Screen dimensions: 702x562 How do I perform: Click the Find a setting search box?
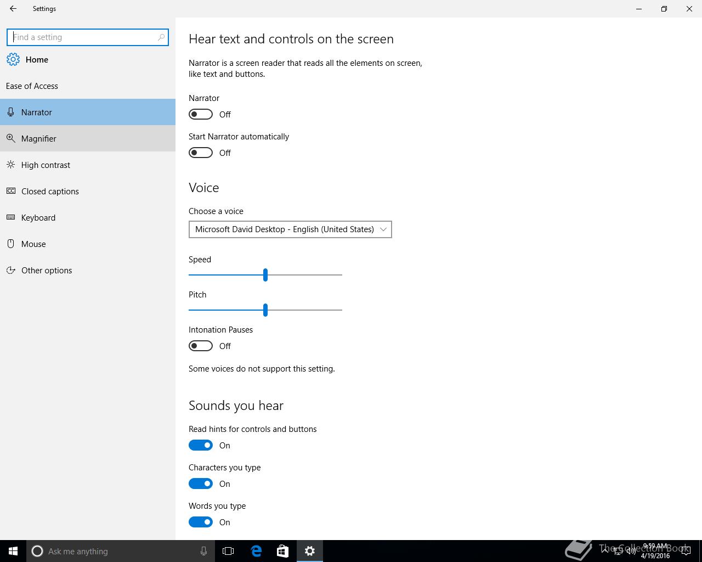[88, 37]
